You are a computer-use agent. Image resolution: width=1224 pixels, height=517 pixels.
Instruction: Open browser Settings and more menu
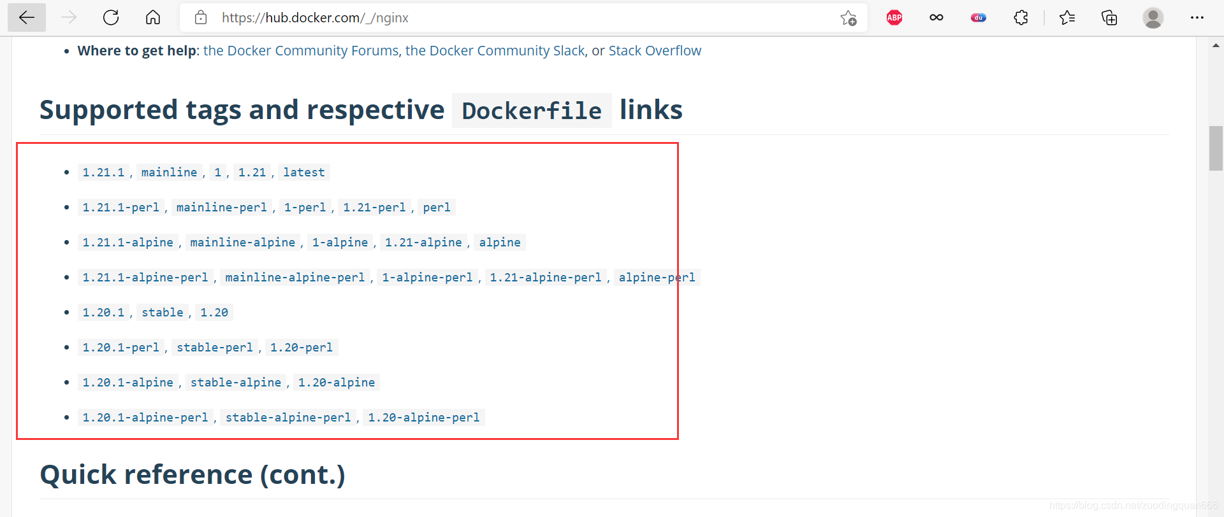pyautogui.click(x=1197, y=18)
